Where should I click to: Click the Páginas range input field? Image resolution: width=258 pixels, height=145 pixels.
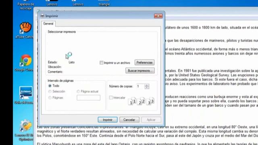pyautogui.click(x=88, y=97)
